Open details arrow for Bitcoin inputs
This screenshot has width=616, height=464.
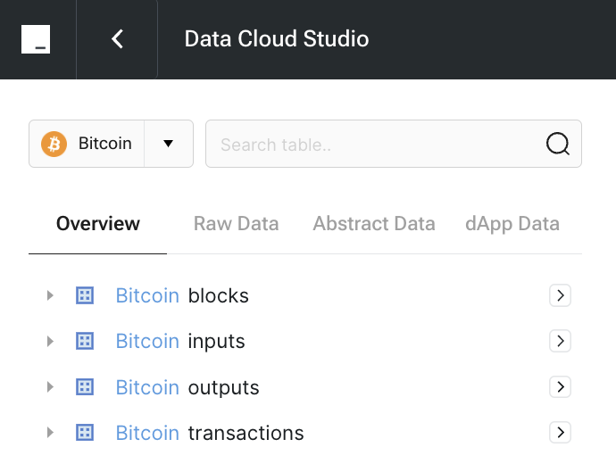tap(560, 341)
